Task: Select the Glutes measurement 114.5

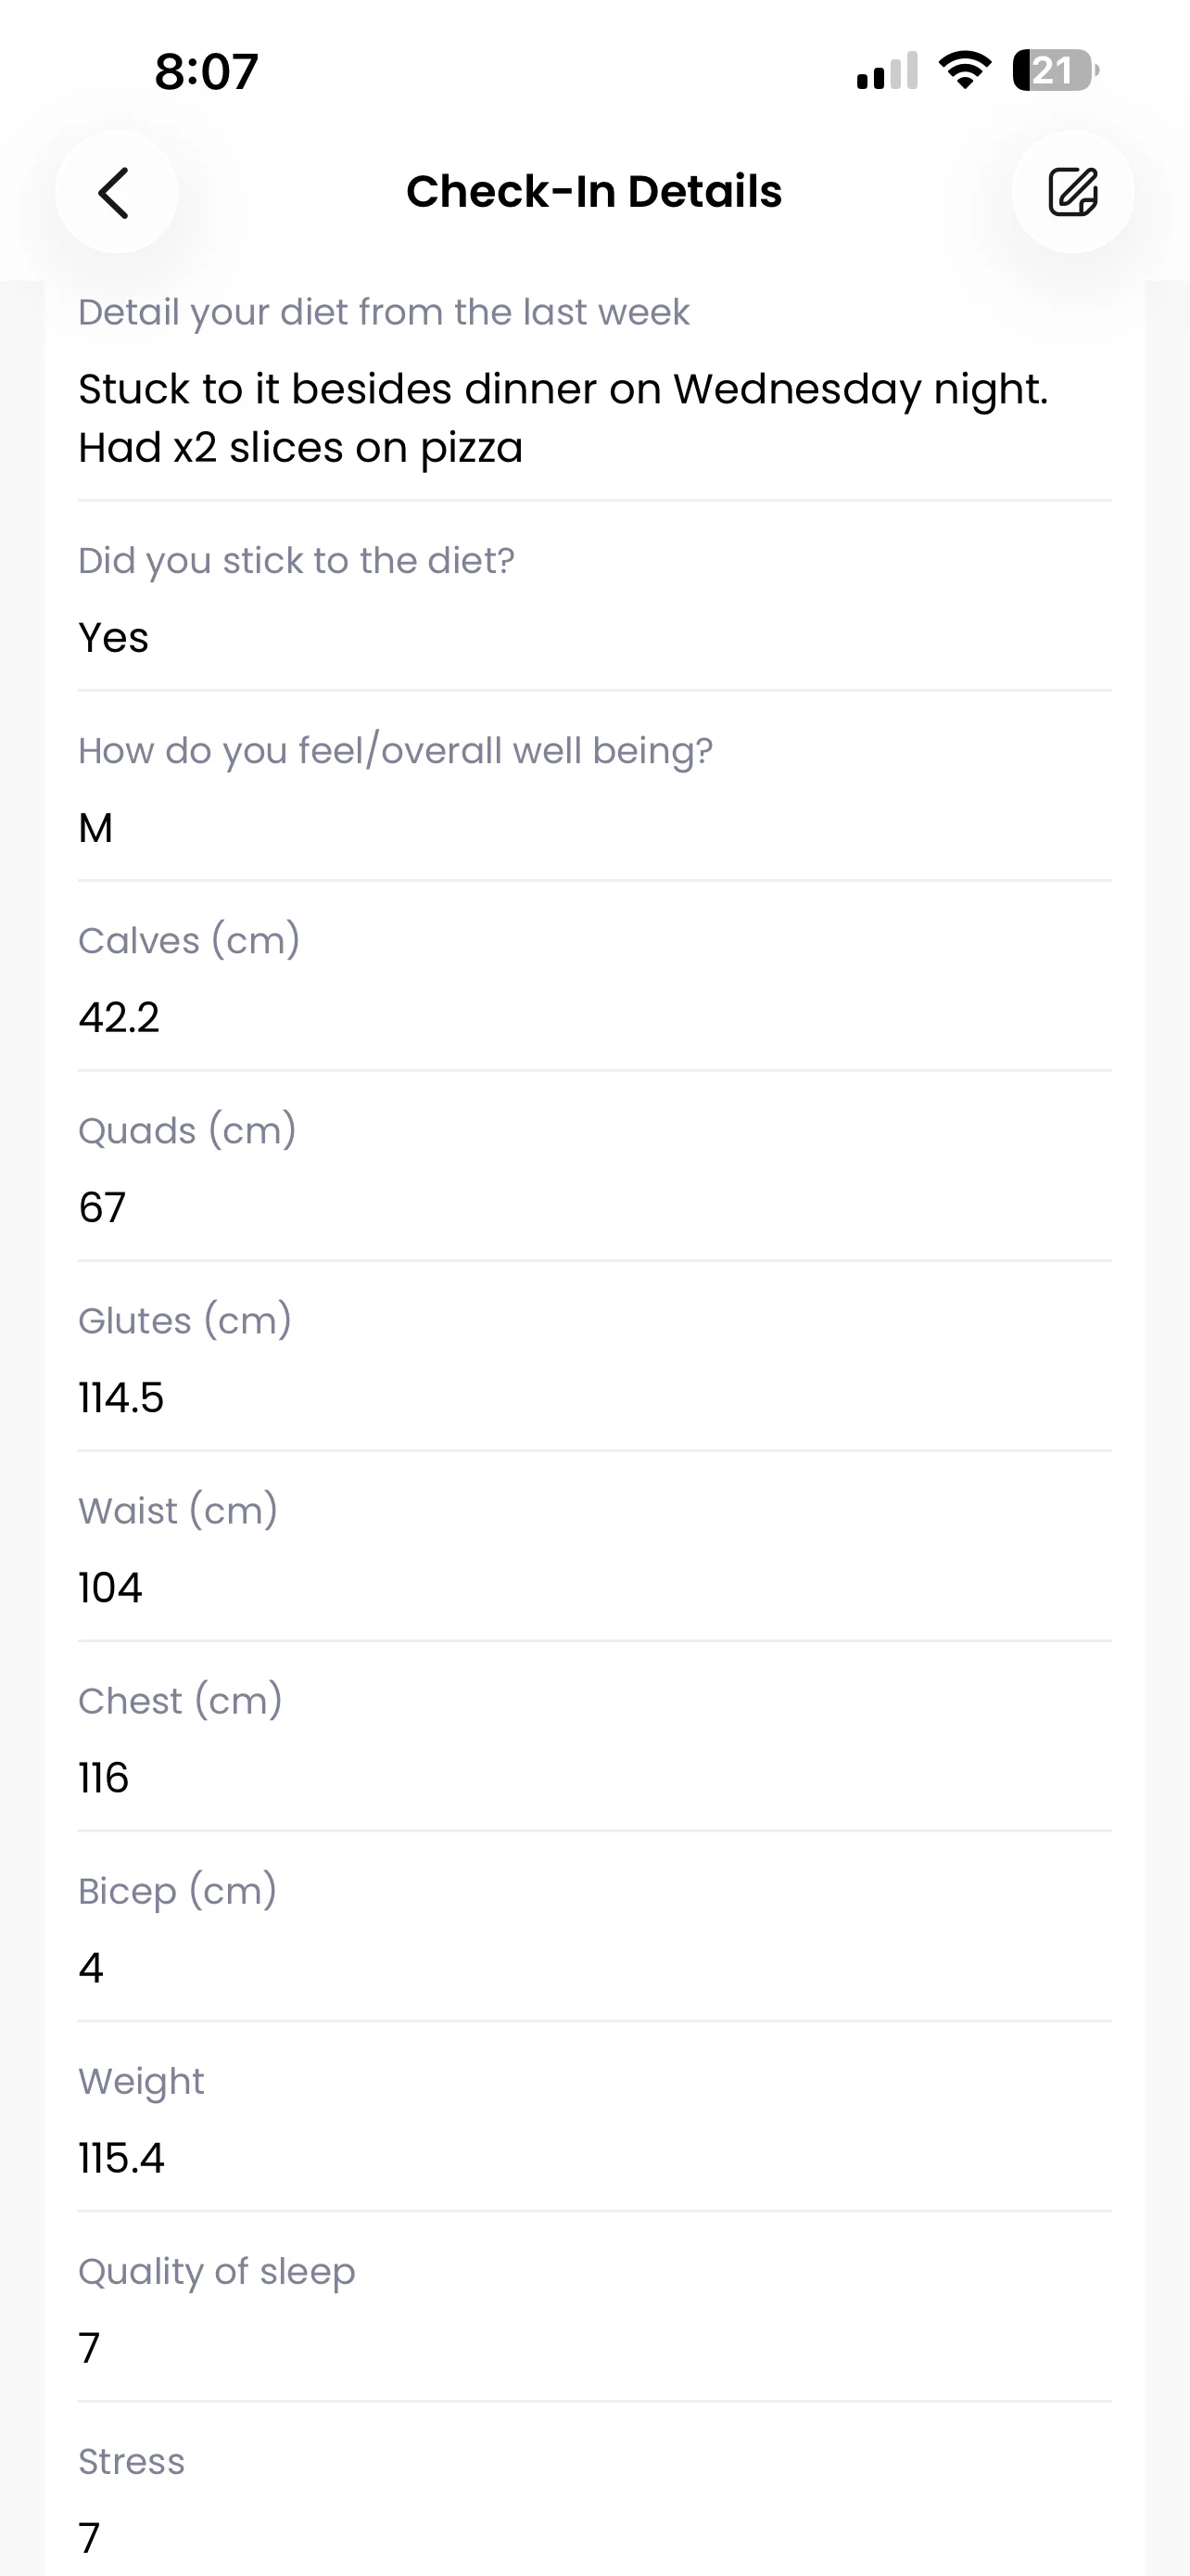Action: click(x=120, y=1398)
